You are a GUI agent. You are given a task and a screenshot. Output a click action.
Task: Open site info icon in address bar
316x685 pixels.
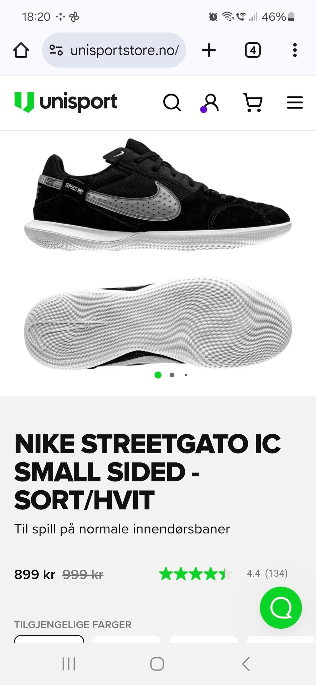[x=56, y=50]
